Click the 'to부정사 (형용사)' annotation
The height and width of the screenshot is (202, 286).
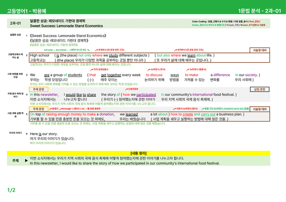[x=198, y=70]
